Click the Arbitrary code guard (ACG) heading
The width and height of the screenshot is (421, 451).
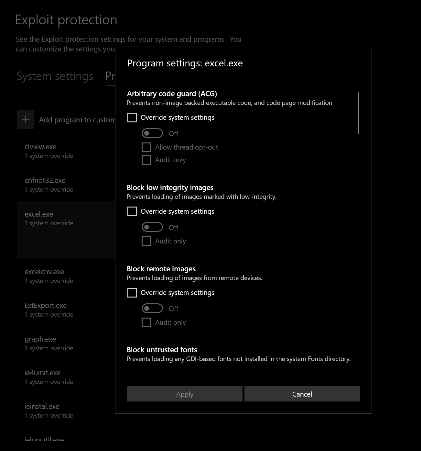[172, 94]
